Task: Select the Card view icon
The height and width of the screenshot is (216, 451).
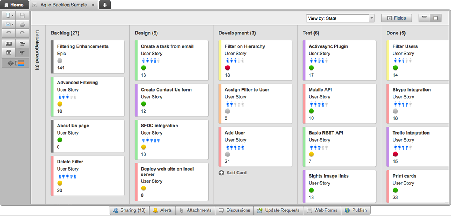Action: [22, 52]
